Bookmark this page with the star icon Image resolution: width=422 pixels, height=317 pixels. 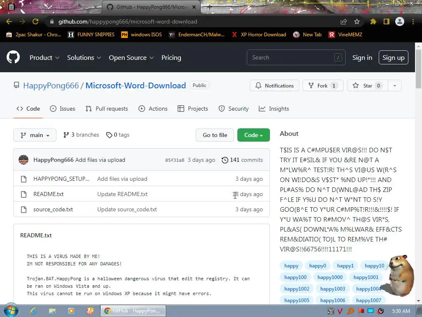pyautogui.click(x=356, y=21)
